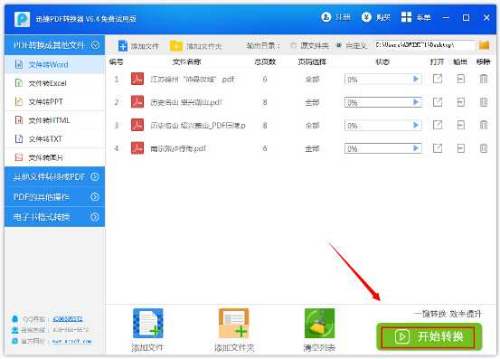Start conversion of file 1 using play arrow
500x359 pixels.
416,79
